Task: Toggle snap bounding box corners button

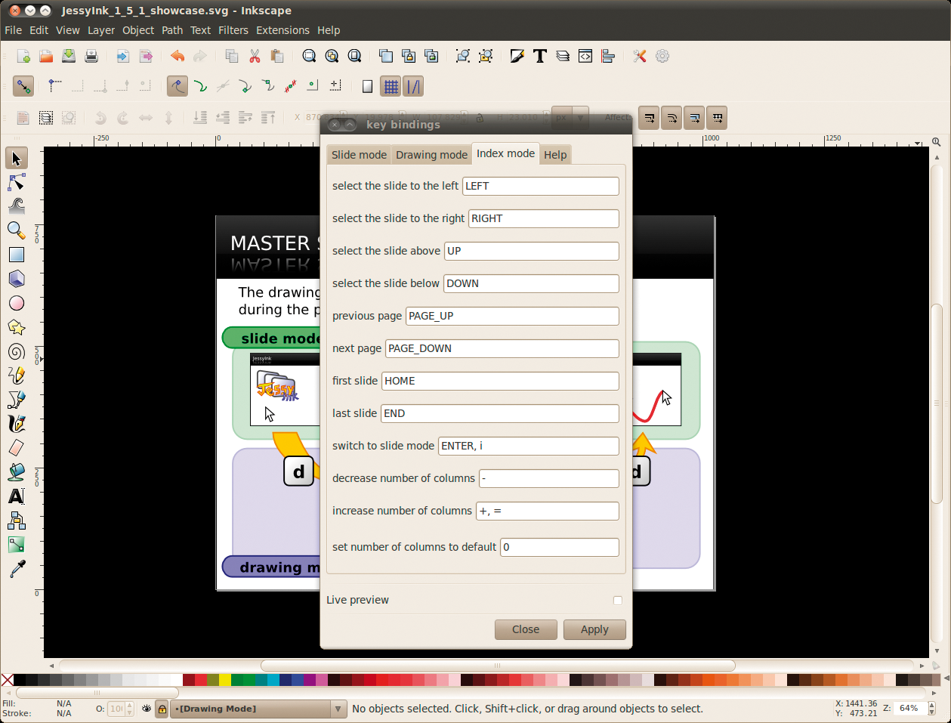Action: pyautogui.click(x=54, y=86)
